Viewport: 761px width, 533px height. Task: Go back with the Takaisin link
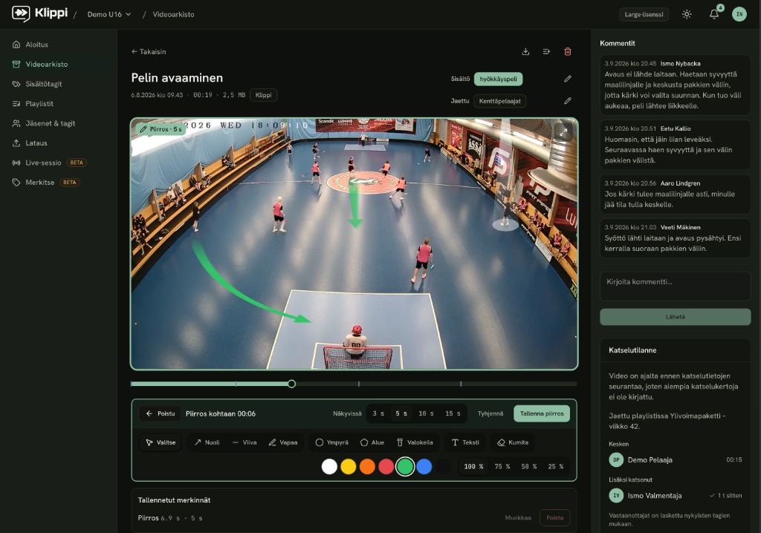point(149,51)
